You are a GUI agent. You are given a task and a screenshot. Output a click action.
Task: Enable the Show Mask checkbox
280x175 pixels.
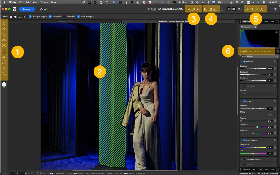click(64, 16)
